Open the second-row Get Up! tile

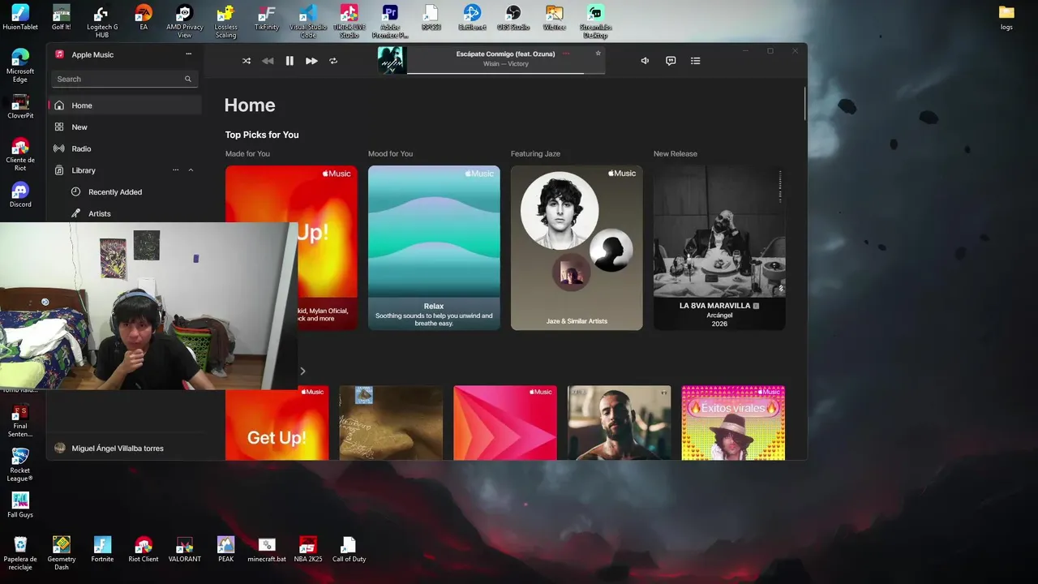277,423
